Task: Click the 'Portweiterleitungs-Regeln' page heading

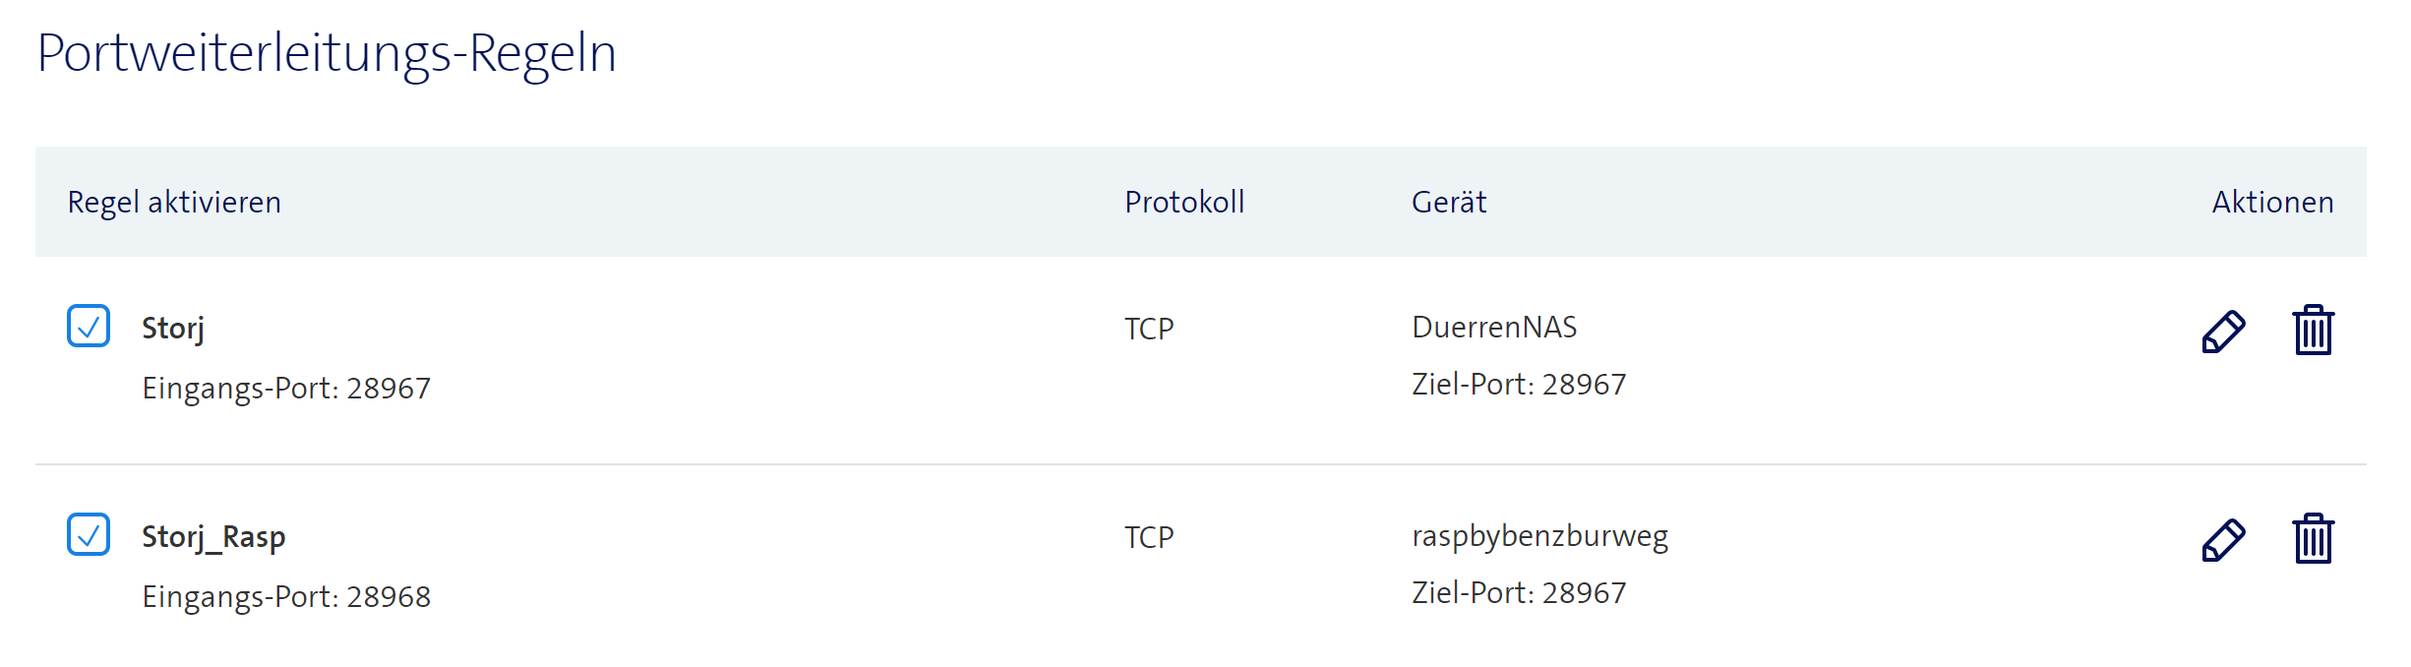Action: tap(327, 53)
